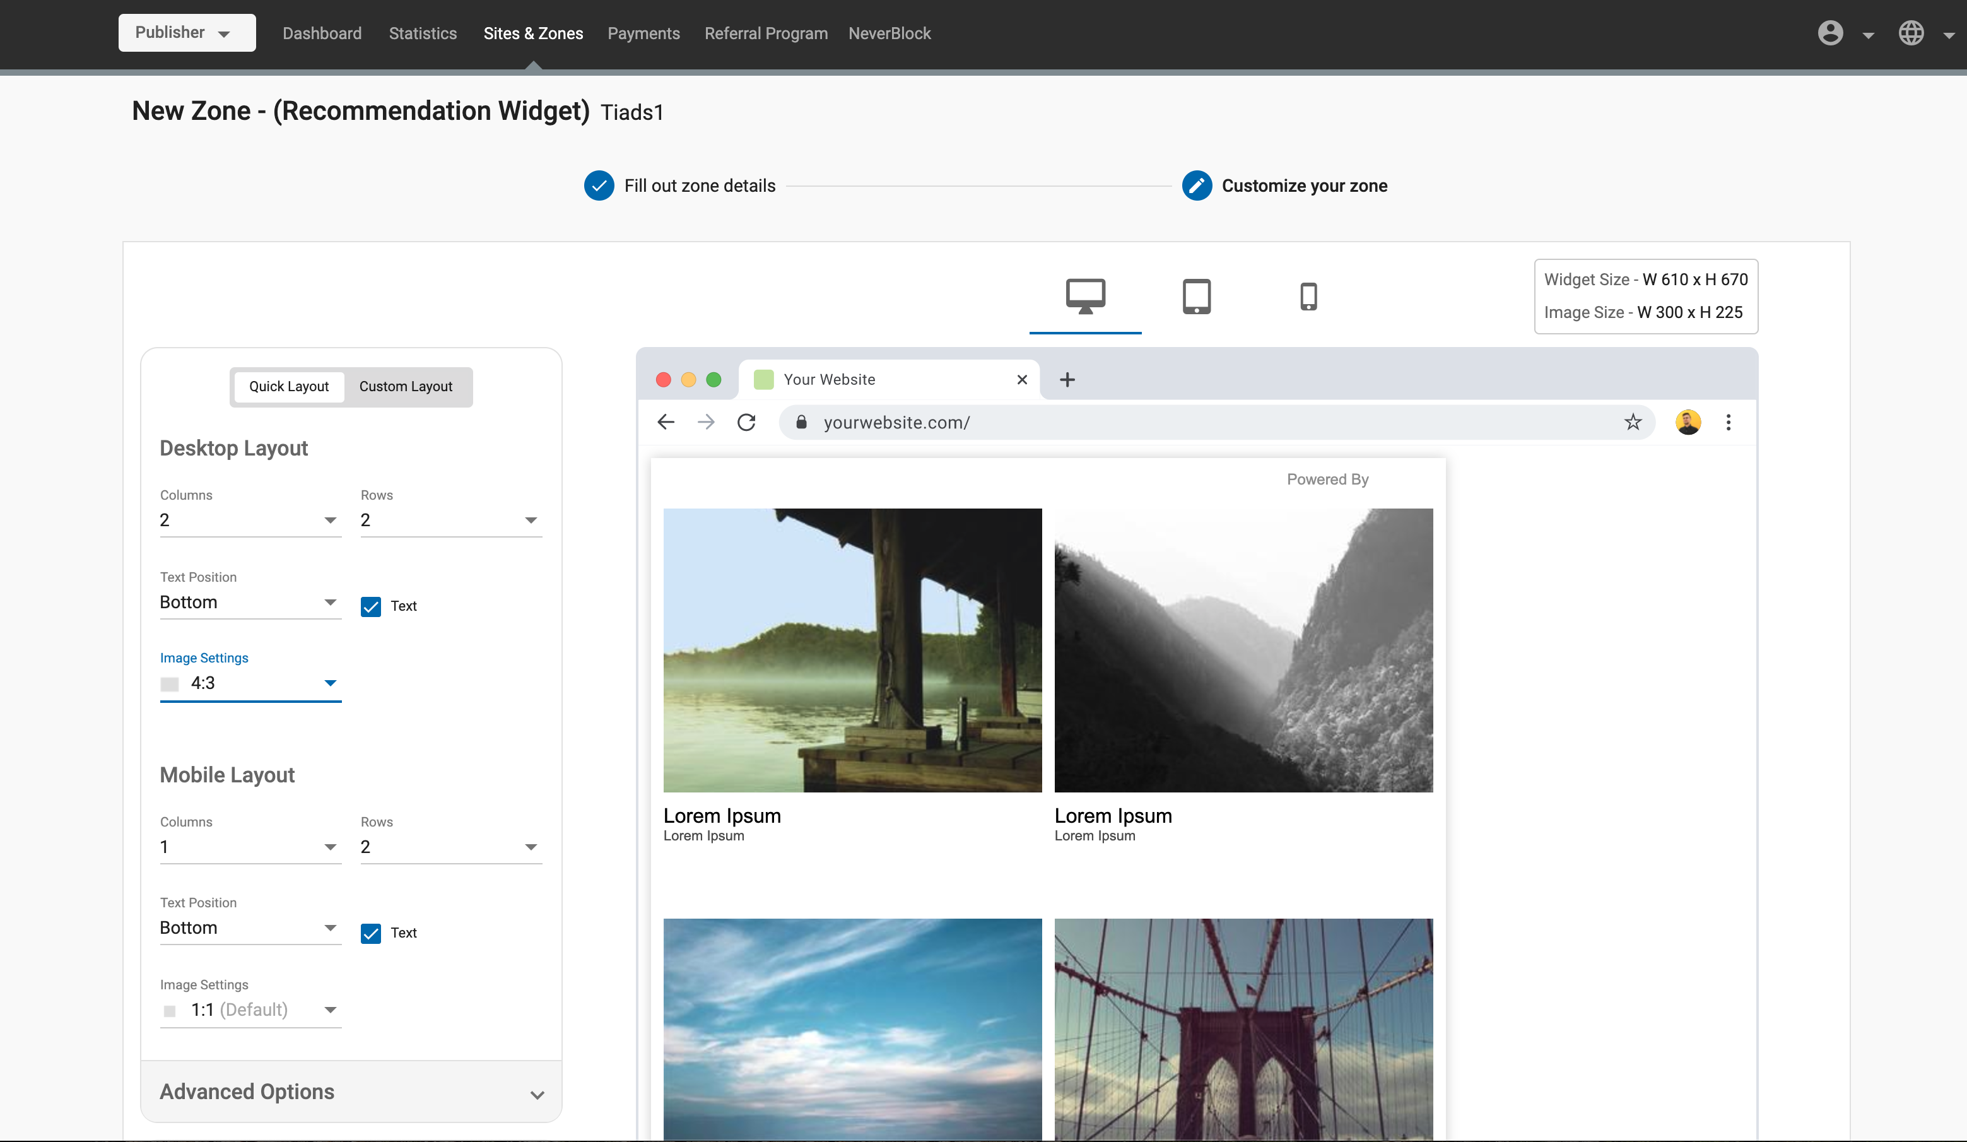
Task: Open the Statistics menu item
Action: click(422, 33)
